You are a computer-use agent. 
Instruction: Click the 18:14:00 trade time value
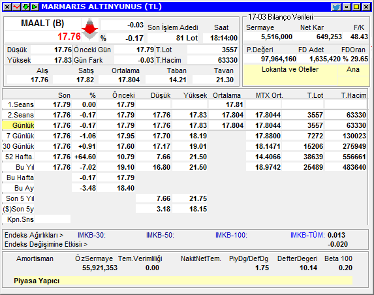click(224, 38)
